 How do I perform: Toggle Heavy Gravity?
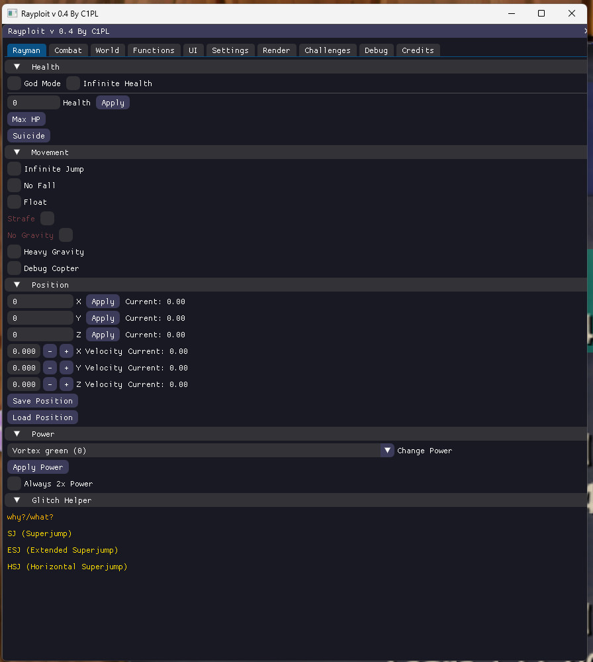[13, 251]
